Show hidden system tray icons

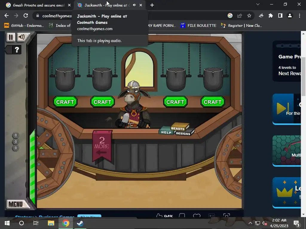[250, 223]
